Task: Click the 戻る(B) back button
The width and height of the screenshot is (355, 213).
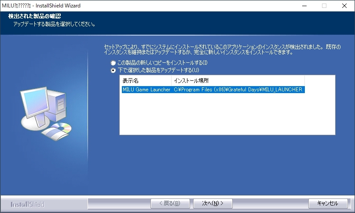Action: 170,203
